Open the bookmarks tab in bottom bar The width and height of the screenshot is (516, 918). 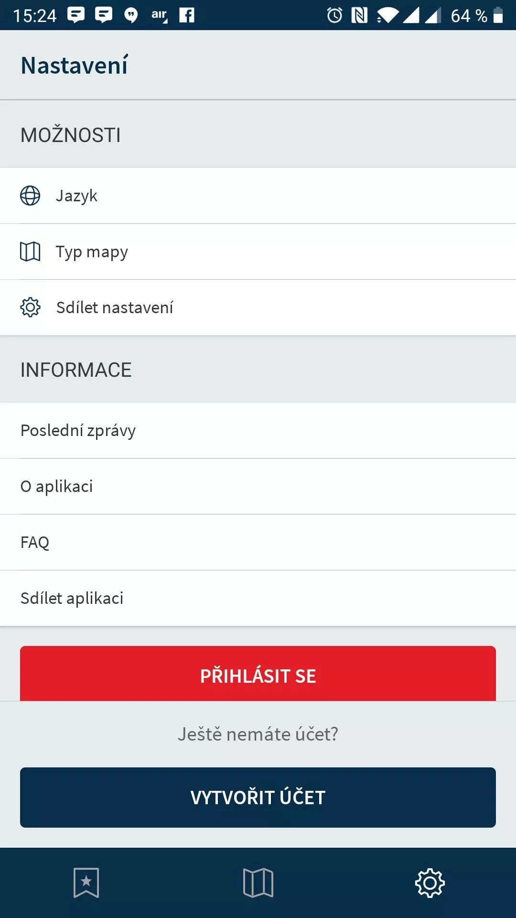pos(86,883)
